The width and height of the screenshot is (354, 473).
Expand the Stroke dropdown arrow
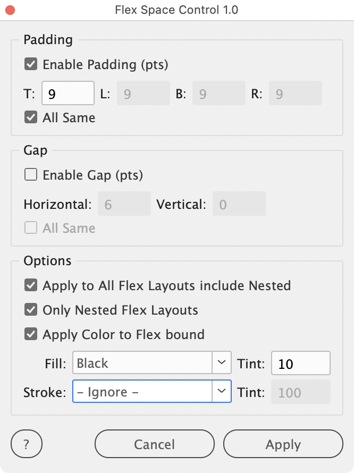coord(222,392)
